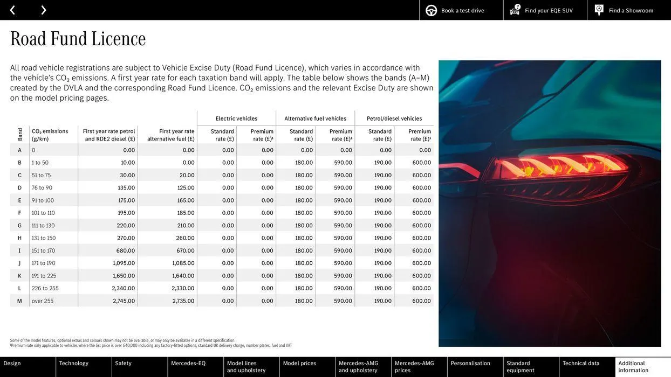
Task: Click the '51 to 75' emissions cell
Action: [x=41, y=176]
